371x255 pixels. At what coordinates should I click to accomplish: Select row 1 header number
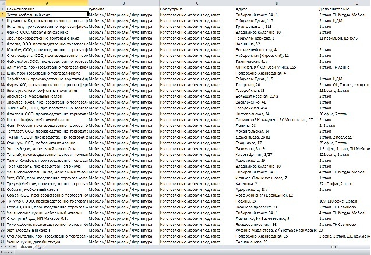coord(3,9)
